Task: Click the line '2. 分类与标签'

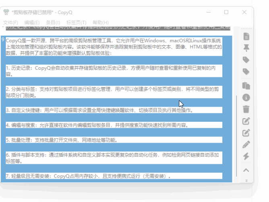Action: coord(114,92)
